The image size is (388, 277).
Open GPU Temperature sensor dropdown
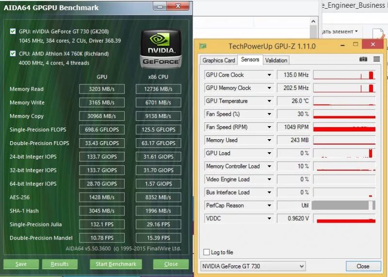[269, 101]
